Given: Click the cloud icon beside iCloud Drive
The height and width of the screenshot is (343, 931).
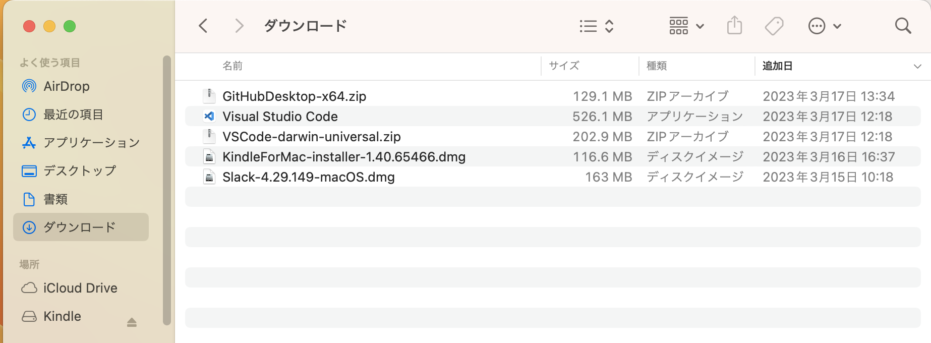Looking at the screenshot, I should (x=29, y=288).
